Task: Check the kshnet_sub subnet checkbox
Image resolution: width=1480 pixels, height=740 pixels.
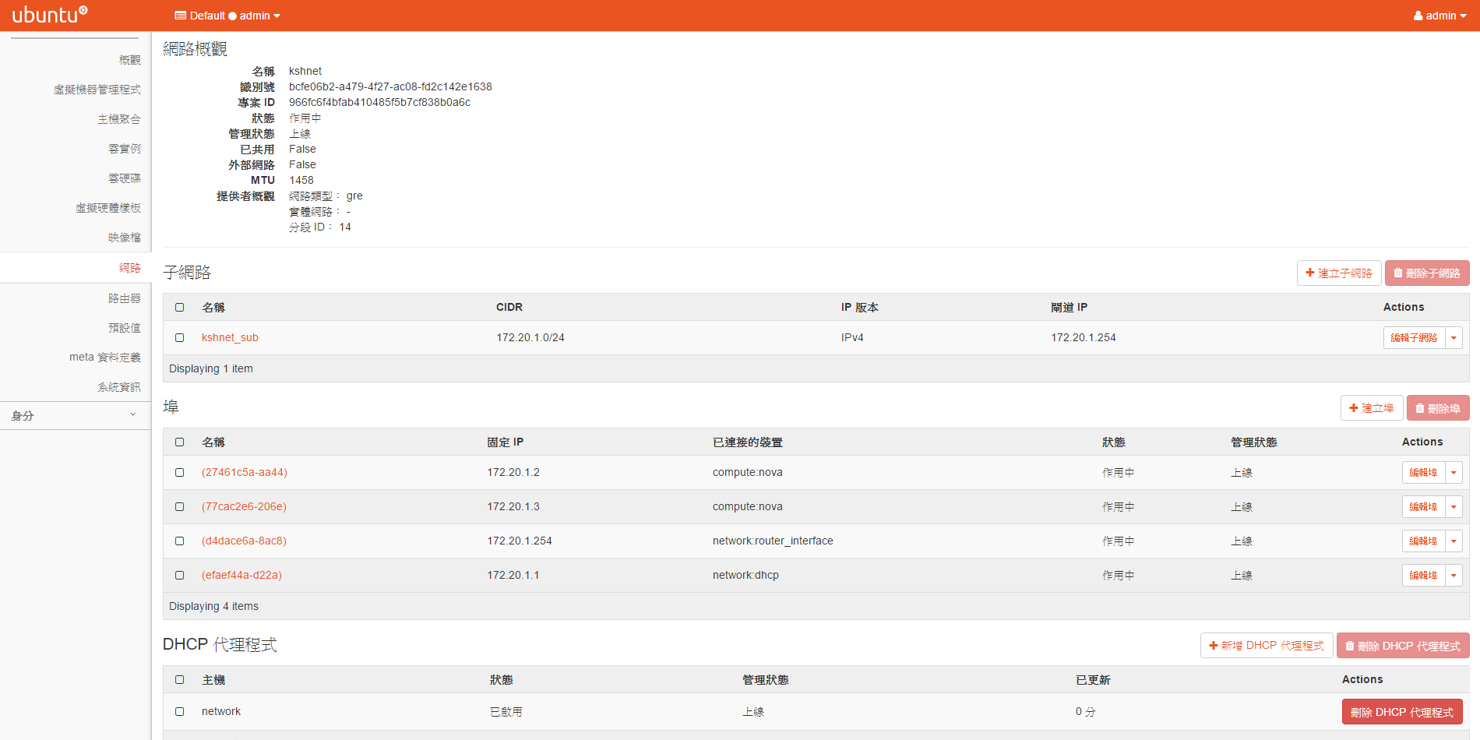Action: pos(180,338)
